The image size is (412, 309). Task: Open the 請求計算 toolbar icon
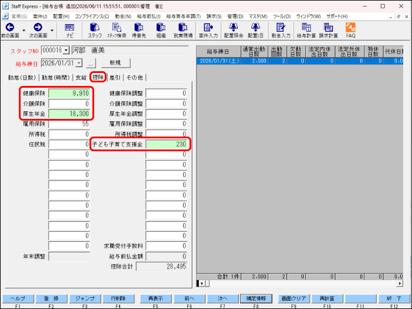pyautogui.click(x=328, y=30)
